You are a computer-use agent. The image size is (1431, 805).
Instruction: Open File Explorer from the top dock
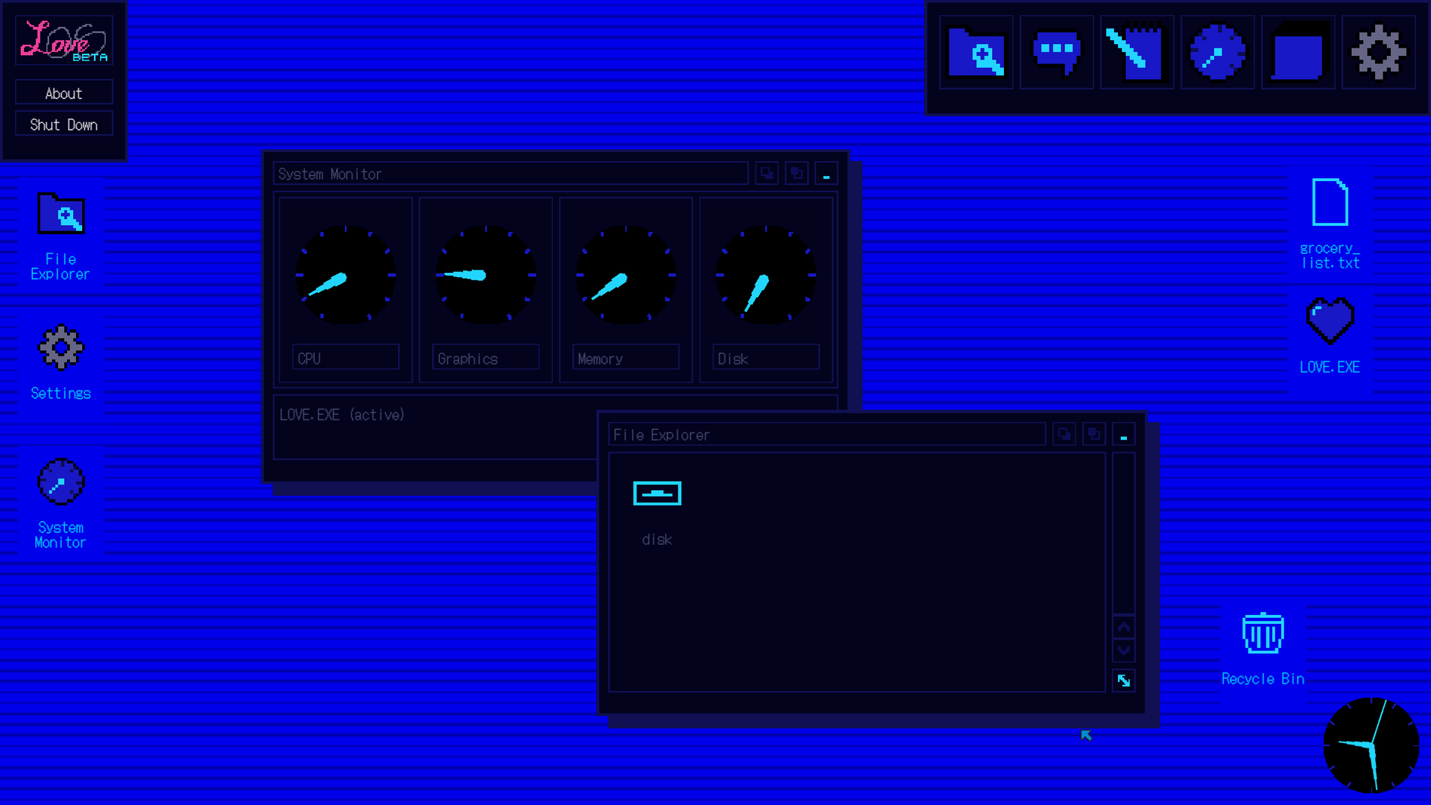tap(976, 52)
